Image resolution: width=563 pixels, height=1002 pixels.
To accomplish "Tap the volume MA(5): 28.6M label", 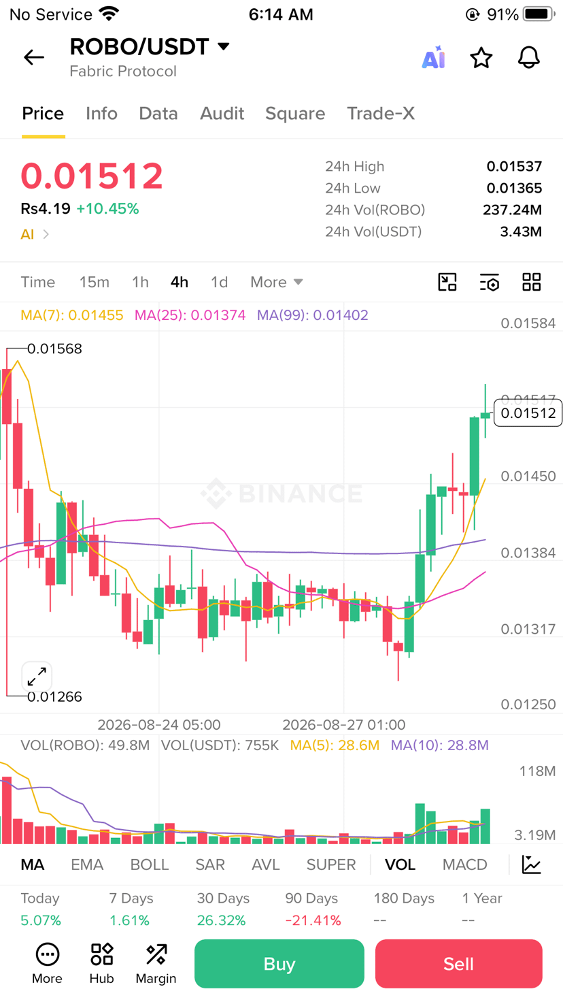I will 335,745.
